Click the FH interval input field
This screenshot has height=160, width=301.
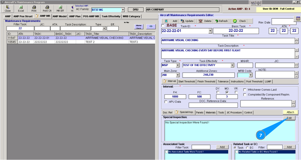tap(175, 97)
